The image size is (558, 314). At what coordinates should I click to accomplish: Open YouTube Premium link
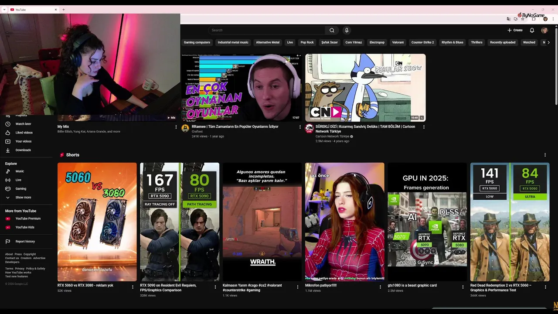(x=29, y=218)
